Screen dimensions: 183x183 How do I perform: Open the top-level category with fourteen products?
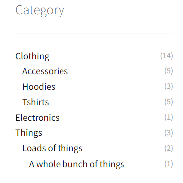[x=32, y=56]
